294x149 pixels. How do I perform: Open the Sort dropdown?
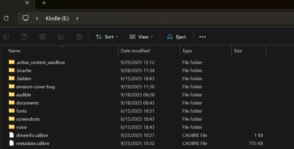(x=107, y=37)
